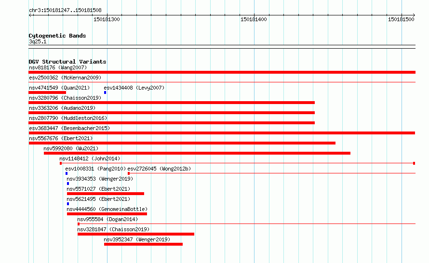The image size is (429, 263).
Task: Select red bar beneath nsv3363206 (Audano2019)
Action: pos(172,113)
